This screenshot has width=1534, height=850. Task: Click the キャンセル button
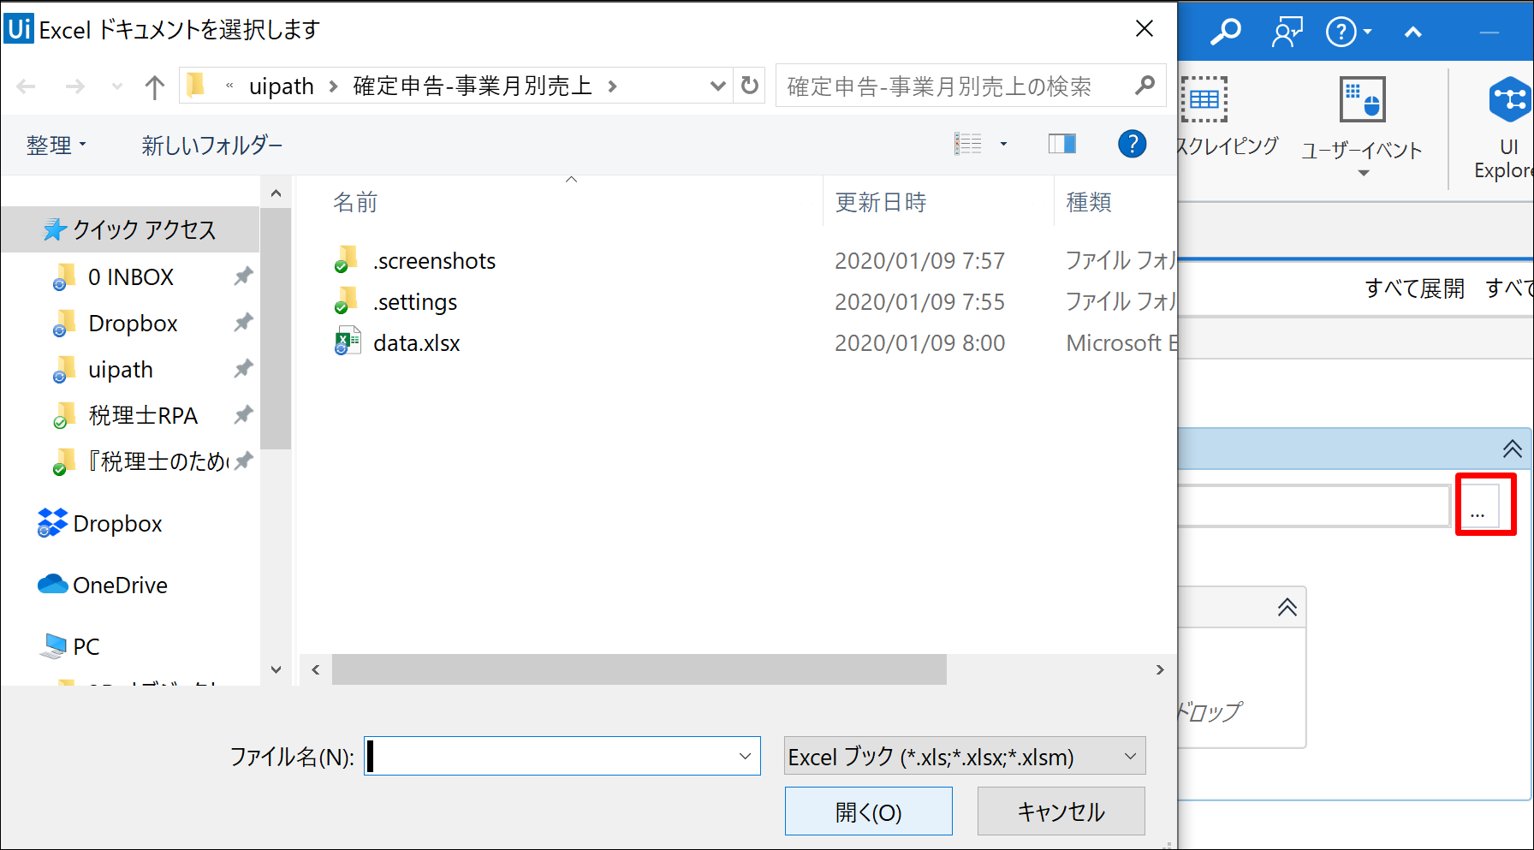(1061, 811)
